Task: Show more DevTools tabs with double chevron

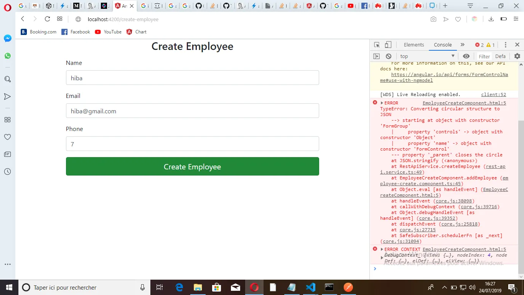Action: (x=463, y=45)
